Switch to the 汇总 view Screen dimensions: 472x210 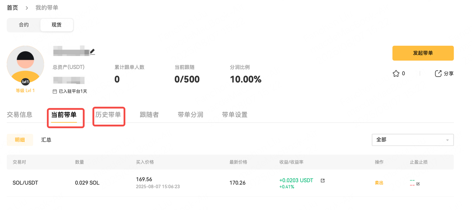click(46, 140)
